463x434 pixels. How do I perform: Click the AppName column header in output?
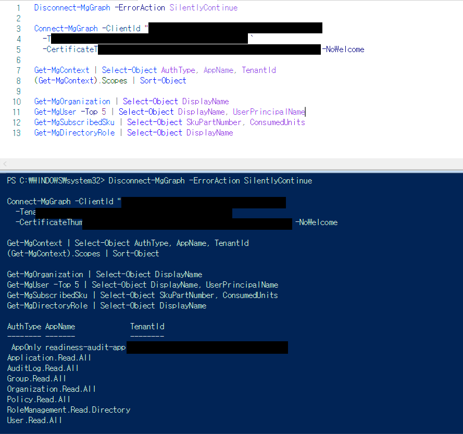[60, 327]
